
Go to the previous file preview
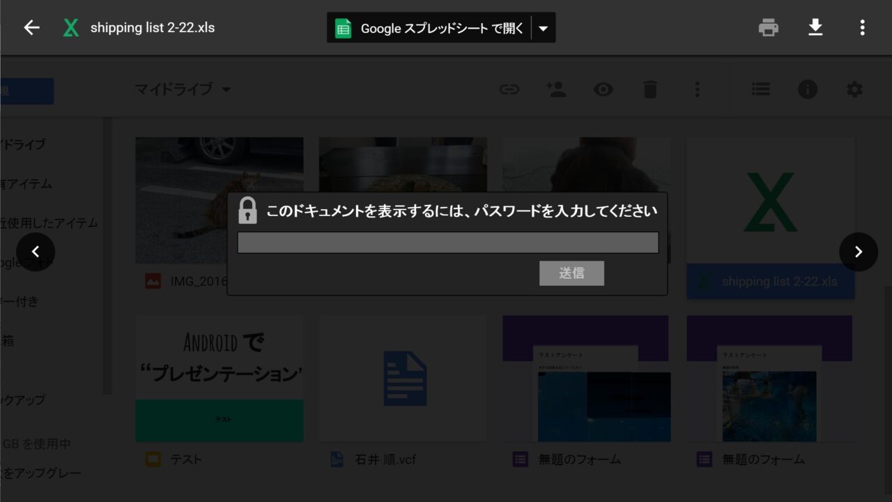tap(36, 252)
